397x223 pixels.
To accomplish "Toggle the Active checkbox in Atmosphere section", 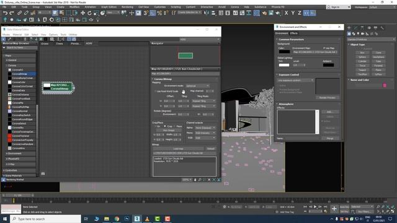I will click(x=323, y=121).
